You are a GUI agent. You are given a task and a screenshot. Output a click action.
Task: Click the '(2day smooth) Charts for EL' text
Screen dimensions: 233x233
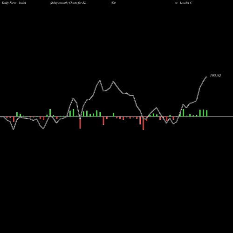(x=68, y=3)
